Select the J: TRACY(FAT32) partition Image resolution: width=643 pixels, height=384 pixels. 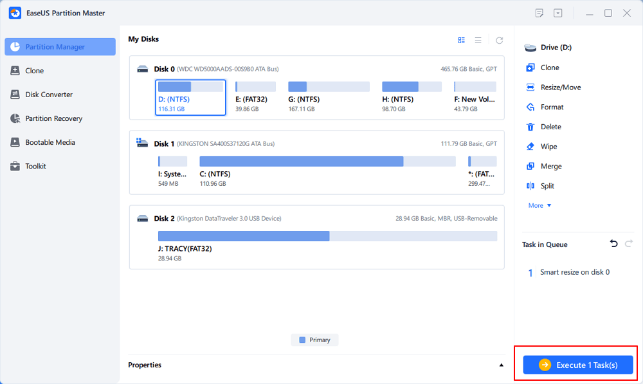click(x=327, y=236)
